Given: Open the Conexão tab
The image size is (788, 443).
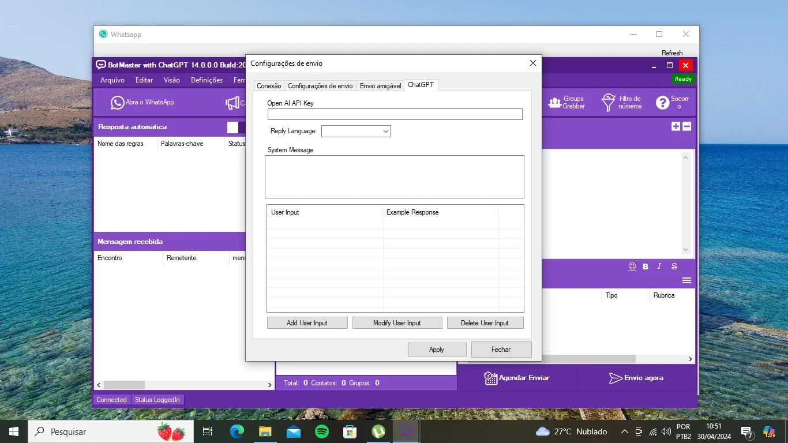Looking at the screenshot, I should [x=269, y=86].
